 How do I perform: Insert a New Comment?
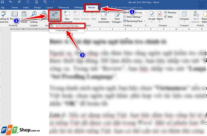[x=67, y=17]
